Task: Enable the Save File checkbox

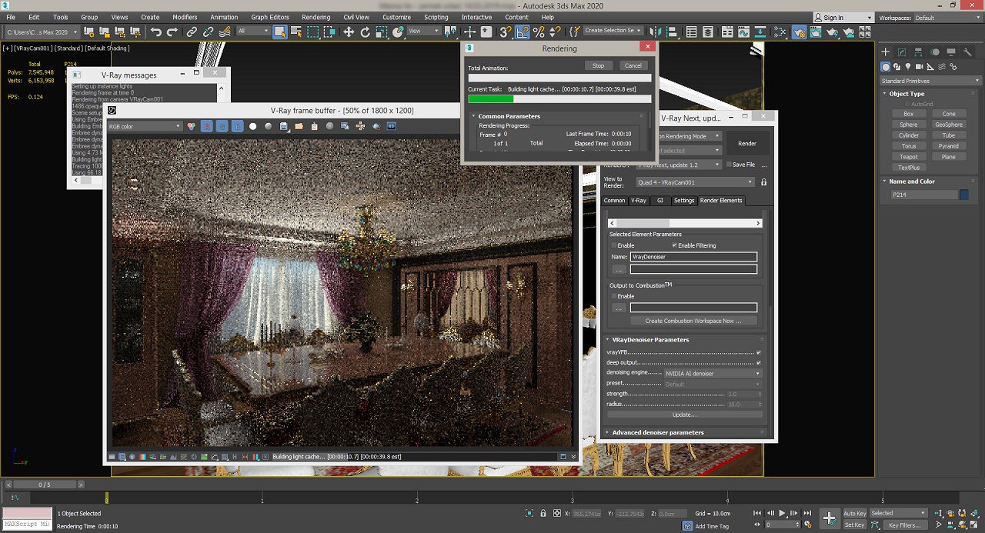Action: [728, 165]
